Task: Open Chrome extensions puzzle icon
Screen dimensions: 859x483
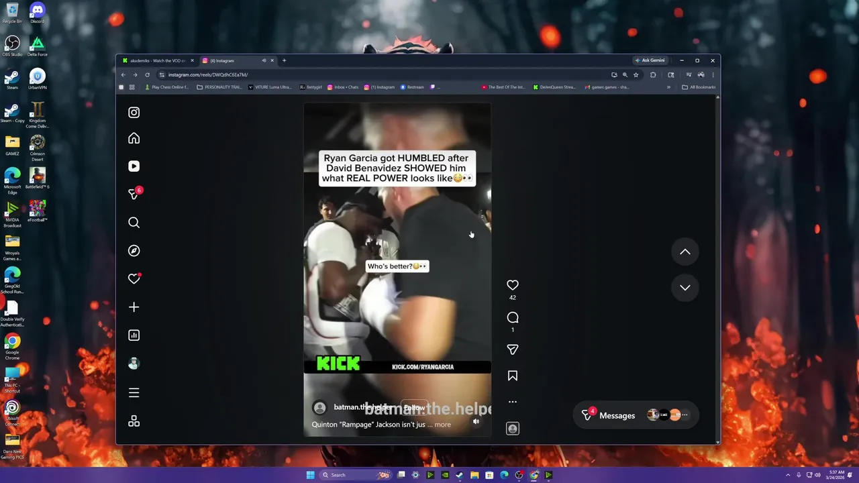Action: click(x=653, y=74)
